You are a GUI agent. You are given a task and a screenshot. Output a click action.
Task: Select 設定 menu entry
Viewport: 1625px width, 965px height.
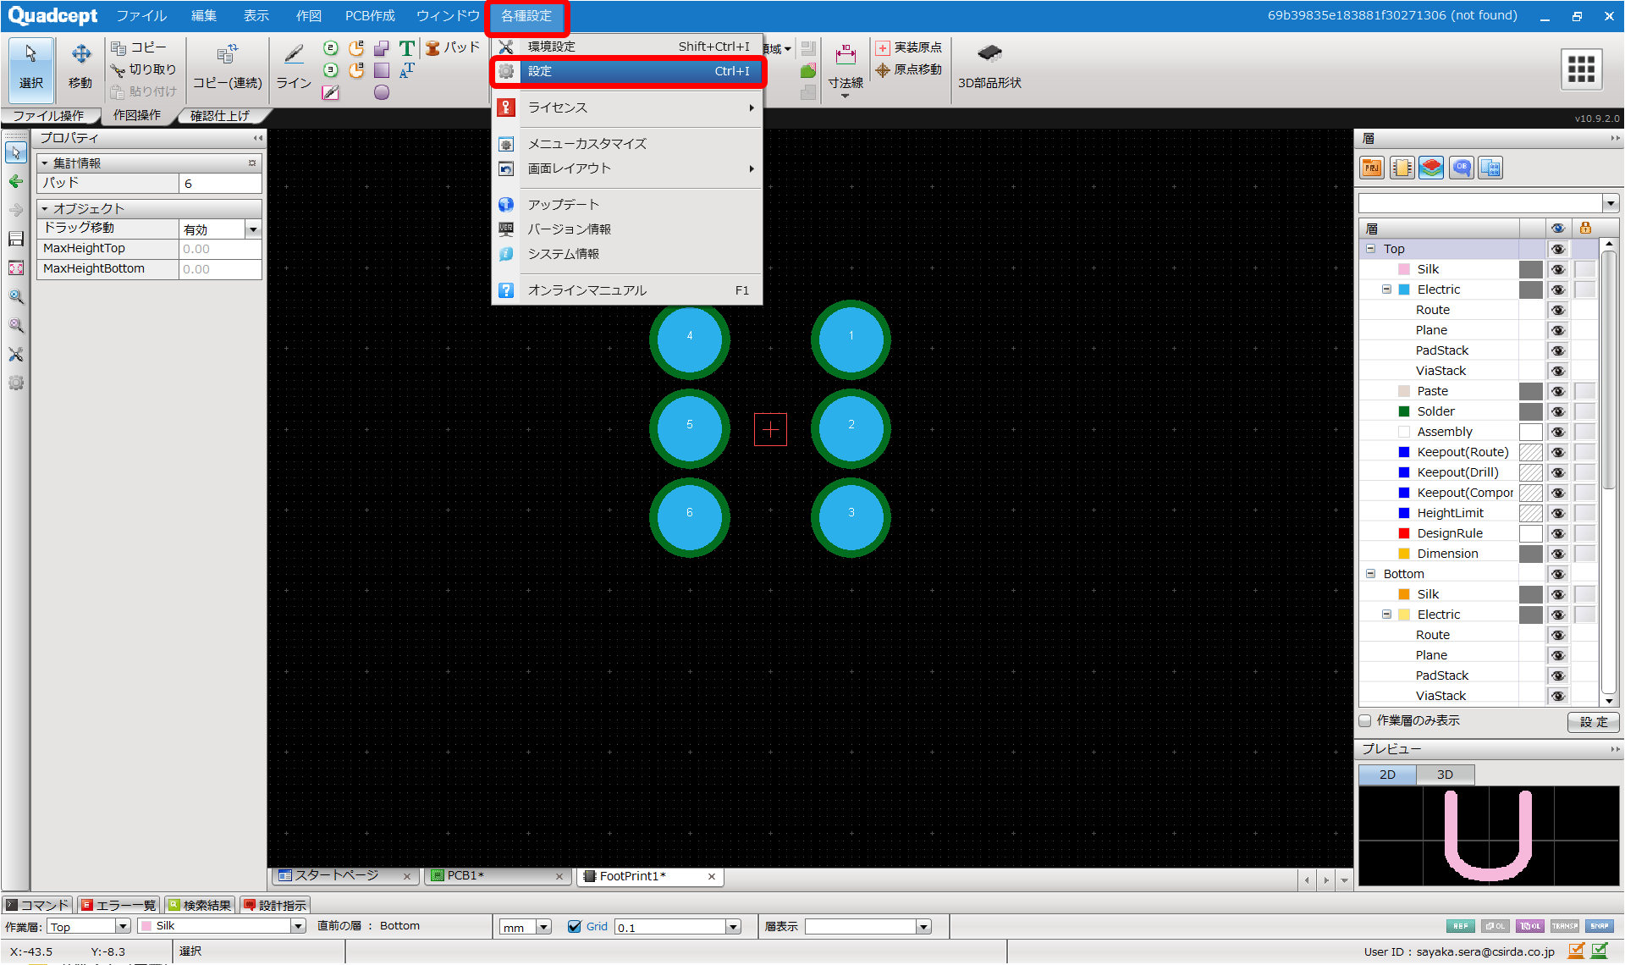pyautogui.click(x=628, y=71)
